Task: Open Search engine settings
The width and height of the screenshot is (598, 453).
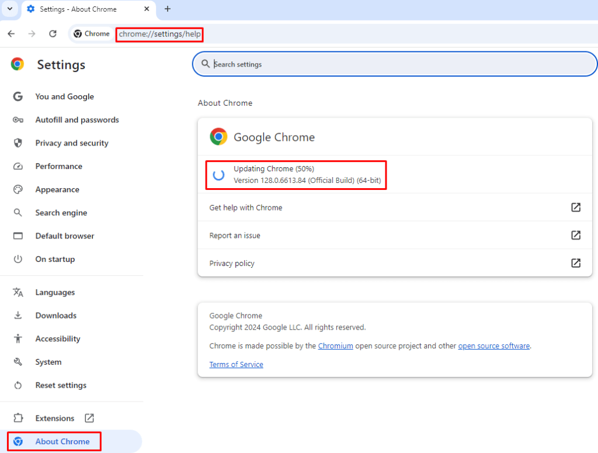Action: [x=61, y=213]
